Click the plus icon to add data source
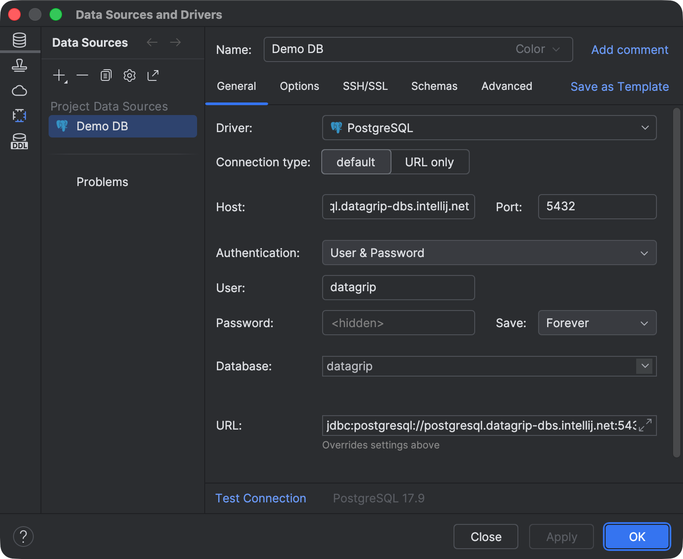Viewport: 683px width, 559px height. (x=59, y=75)
